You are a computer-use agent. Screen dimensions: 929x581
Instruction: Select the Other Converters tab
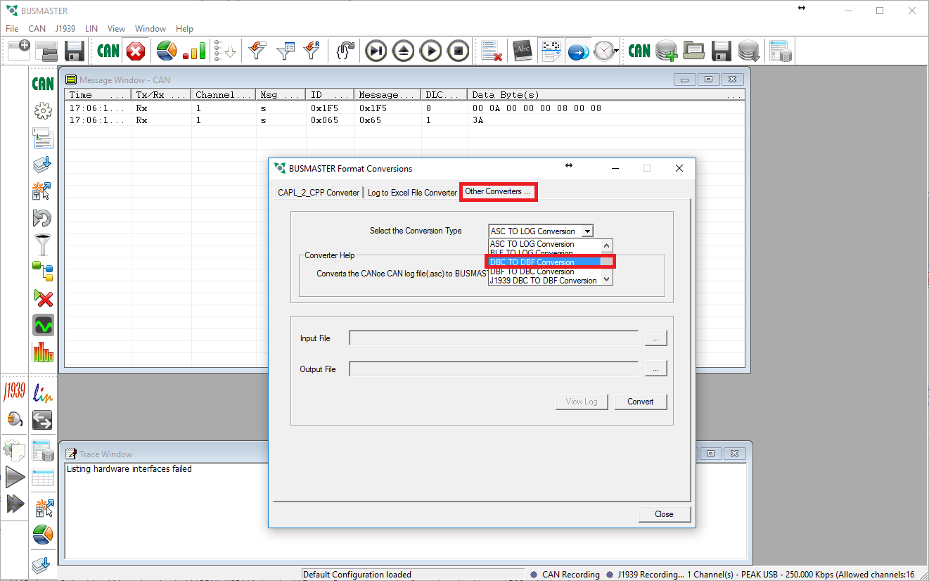click(499, 191)
